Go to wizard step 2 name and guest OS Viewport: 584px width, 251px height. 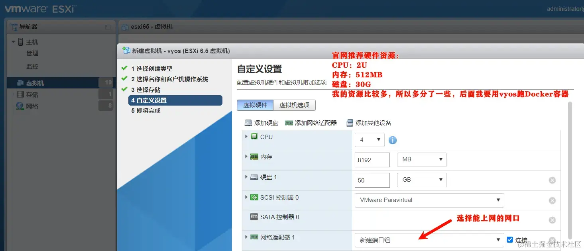(170, 79)
